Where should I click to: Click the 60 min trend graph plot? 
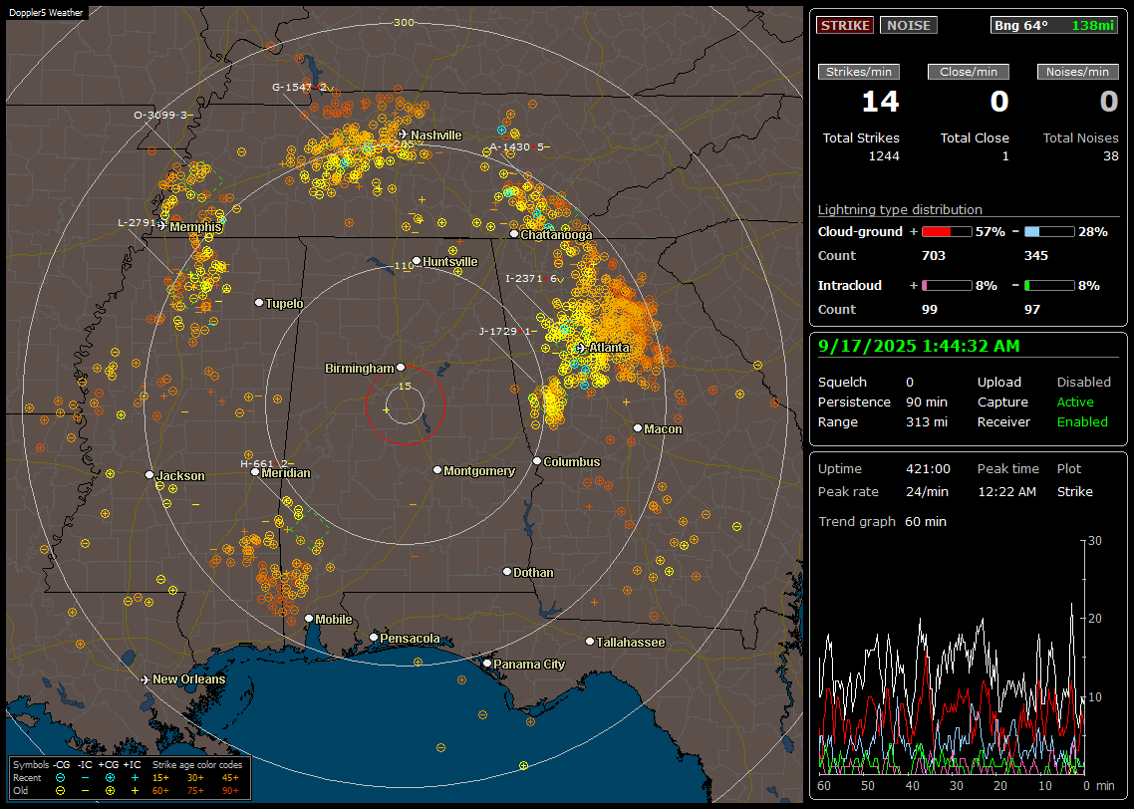[x=952, y=658]
